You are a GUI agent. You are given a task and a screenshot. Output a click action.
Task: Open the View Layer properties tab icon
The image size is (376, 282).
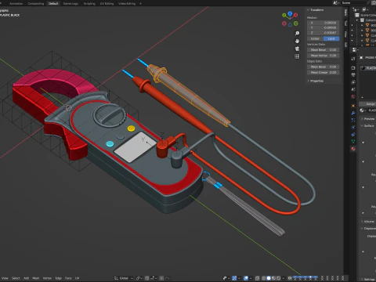click(x=353, y=82)
